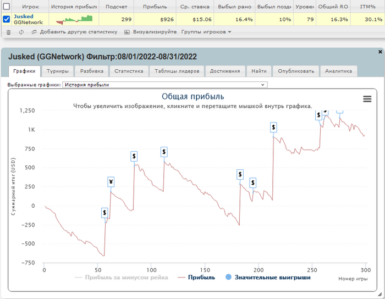This screenshot has width=385, height=299.
Task: Click the Визуализируйте chart icon
Action: coord(127,32)
